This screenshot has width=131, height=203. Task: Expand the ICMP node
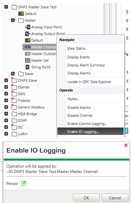pos(6,121)
